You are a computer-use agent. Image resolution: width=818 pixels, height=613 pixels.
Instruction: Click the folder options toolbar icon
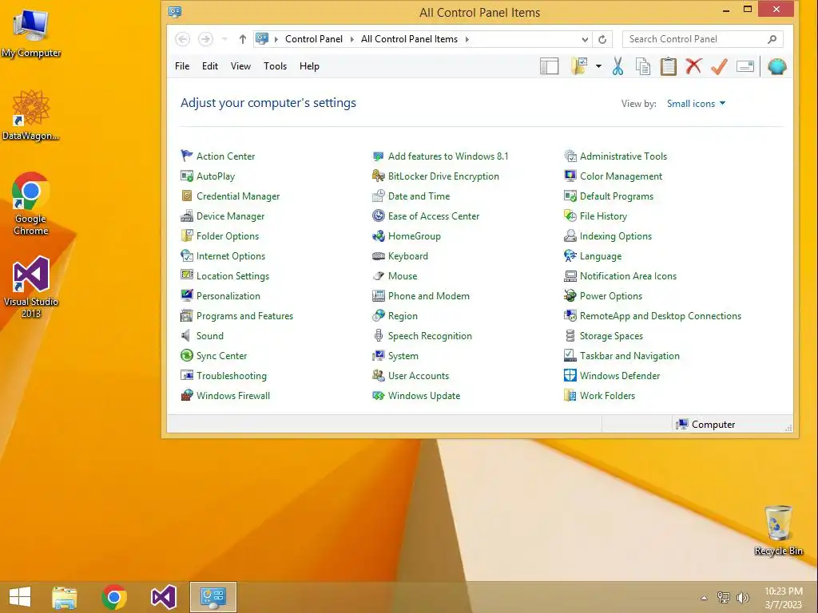578,66
